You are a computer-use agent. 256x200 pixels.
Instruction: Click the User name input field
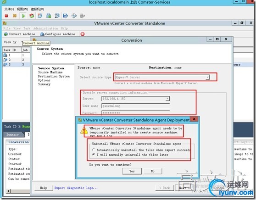135,106
